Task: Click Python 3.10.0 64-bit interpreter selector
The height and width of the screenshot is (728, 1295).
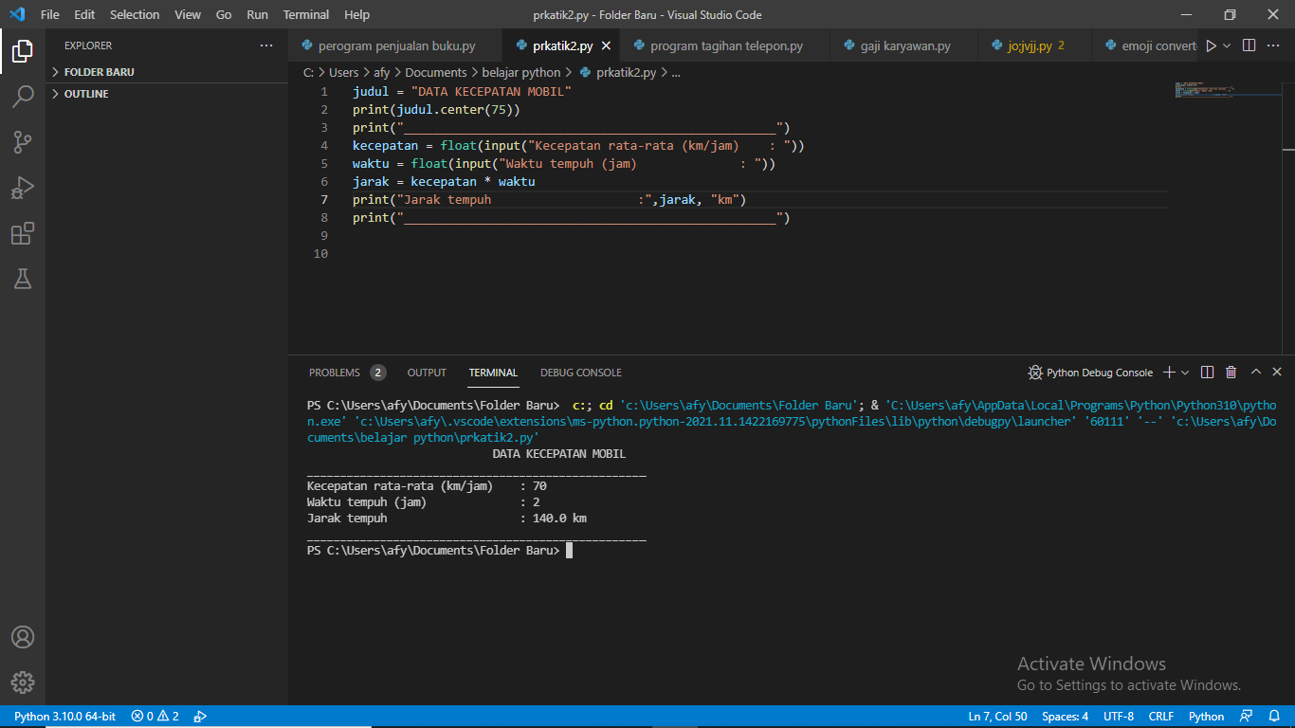Action: [64, 717]
